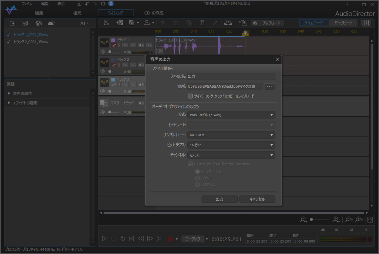Click the Track 3 color swatch

coord(113,79)
